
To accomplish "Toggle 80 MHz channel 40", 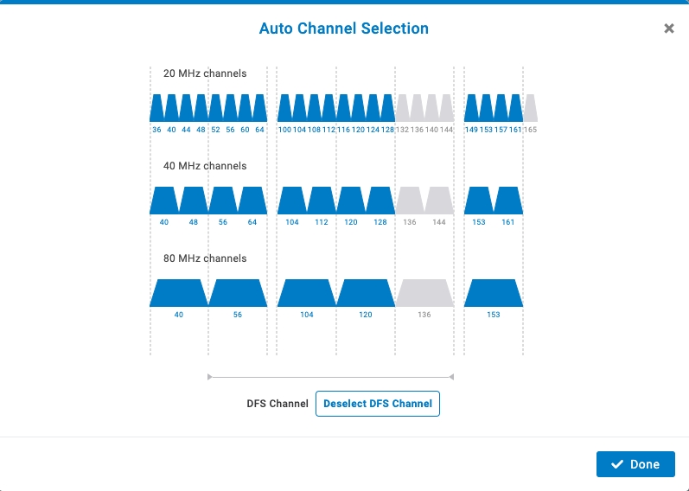I will (179, 293).
